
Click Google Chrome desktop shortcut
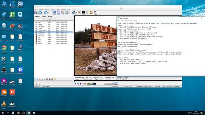point(4,49)
